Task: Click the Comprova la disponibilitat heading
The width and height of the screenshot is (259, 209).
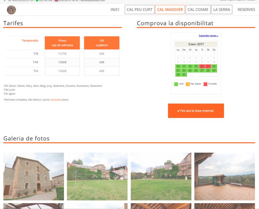Action: [175, 23]
